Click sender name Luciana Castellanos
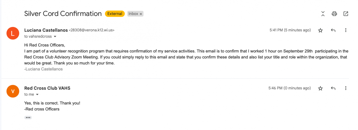This screenshot has height=130, width=358. click(46, 30)
